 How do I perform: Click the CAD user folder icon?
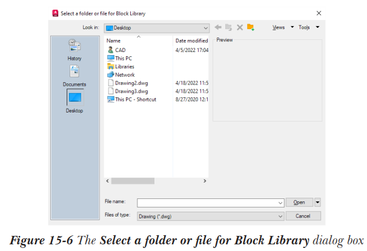(x=110, y=50)
